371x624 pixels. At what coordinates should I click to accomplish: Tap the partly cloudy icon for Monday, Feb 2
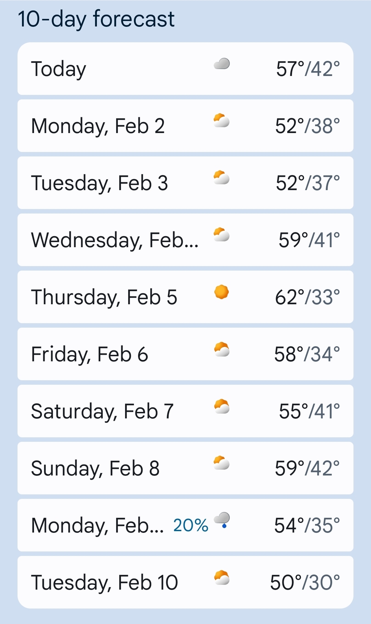tap(222, 121)
